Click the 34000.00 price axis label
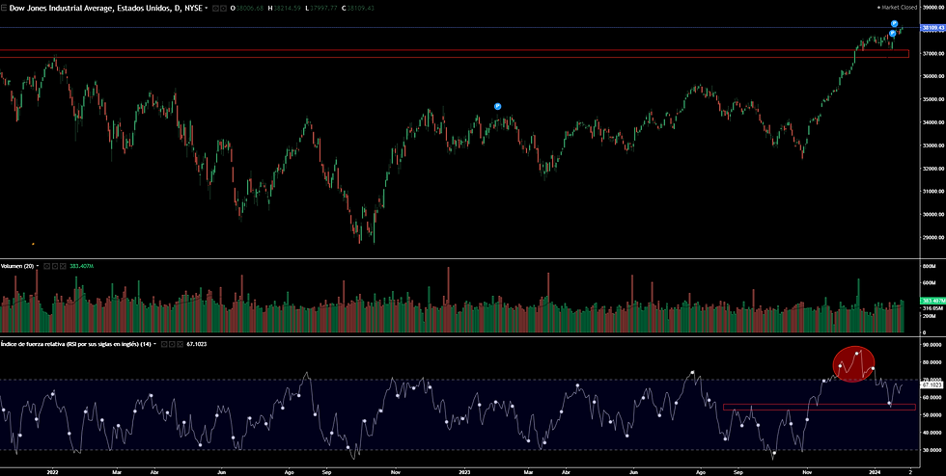 932,122
